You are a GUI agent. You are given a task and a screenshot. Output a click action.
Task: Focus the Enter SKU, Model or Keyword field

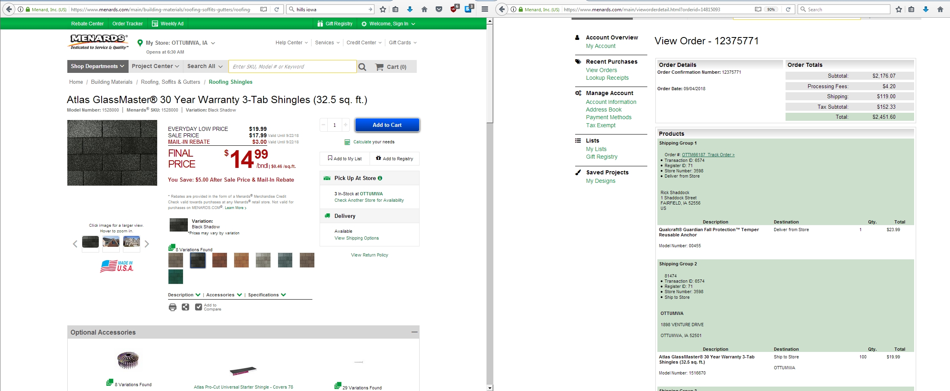(293, 66)
